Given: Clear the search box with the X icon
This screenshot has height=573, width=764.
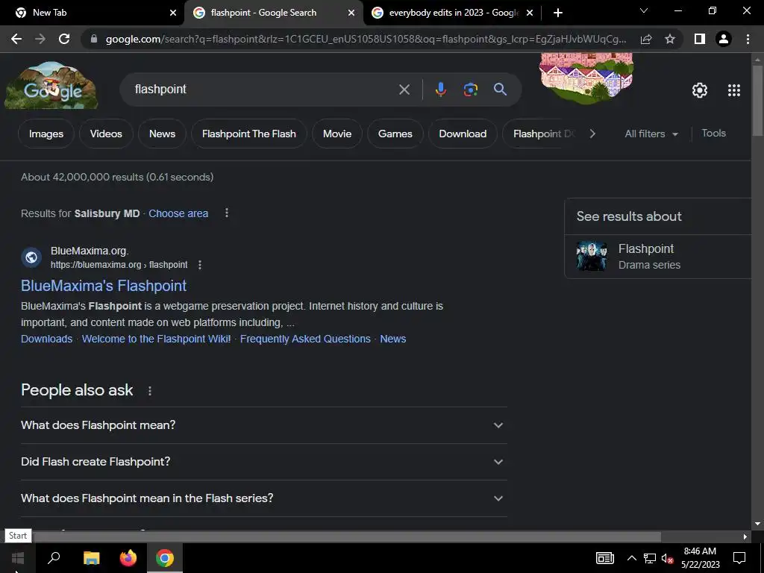Looking at the screenshot, I should (404, 90).
